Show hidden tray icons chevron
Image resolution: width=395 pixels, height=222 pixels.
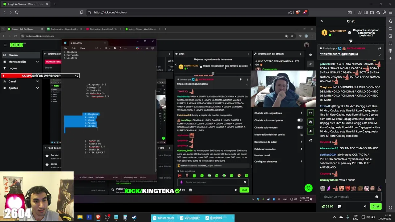[x=334, y=217]
